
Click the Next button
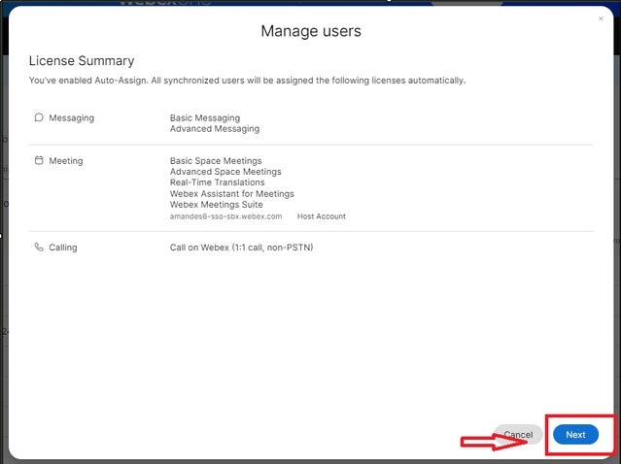[x=575, y=434]
